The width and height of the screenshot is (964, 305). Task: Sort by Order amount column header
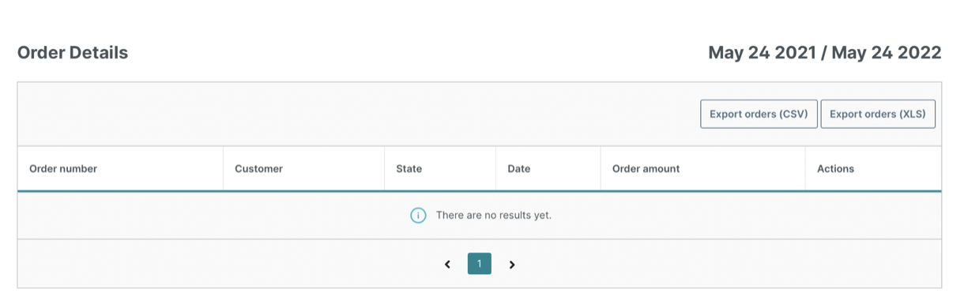click(646, 168)
